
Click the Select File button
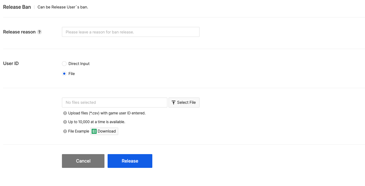tap(184, 103)
